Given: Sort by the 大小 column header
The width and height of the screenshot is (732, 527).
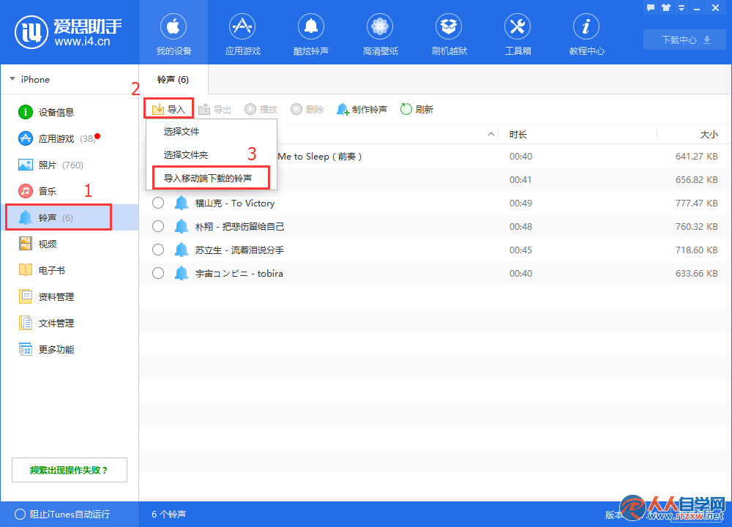Looking at the screenshot, I should coord(709,135).
